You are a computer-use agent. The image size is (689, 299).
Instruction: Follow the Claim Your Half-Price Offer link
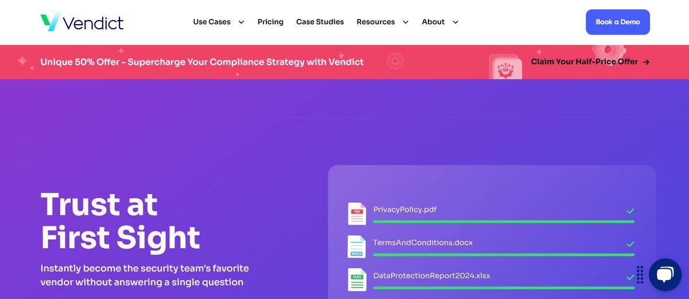[x=584, y=62]
